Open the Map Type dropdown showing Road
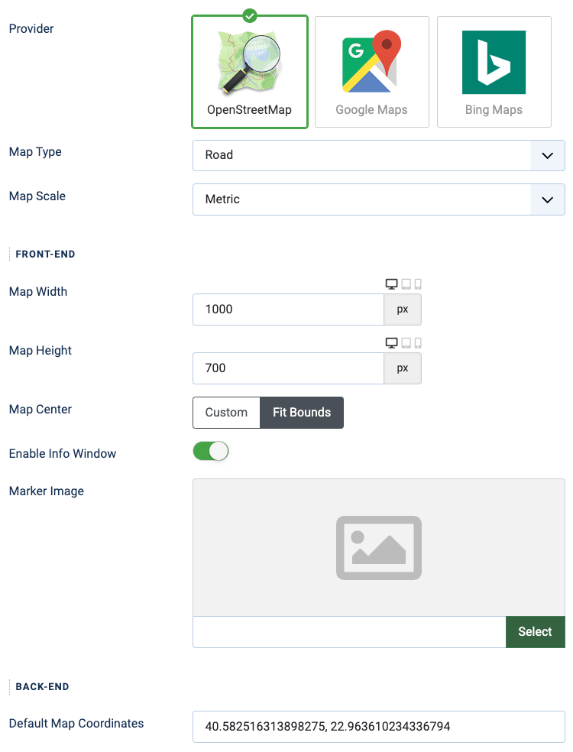This screenshot has width=573, height=752. click(378, 155)
